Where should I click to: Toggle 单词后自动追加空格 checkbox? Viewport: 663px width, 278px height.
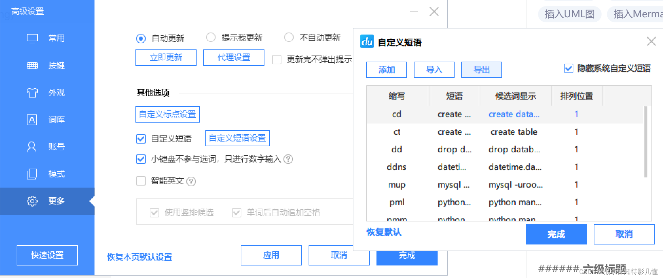(237, 213)
